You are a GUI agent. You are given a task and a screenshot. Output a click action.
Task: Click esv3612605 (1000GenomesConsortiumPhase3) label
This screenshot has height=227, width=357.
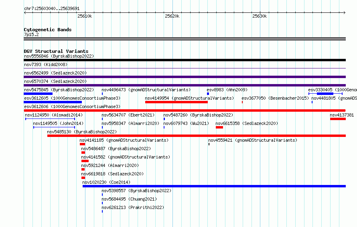72,98
